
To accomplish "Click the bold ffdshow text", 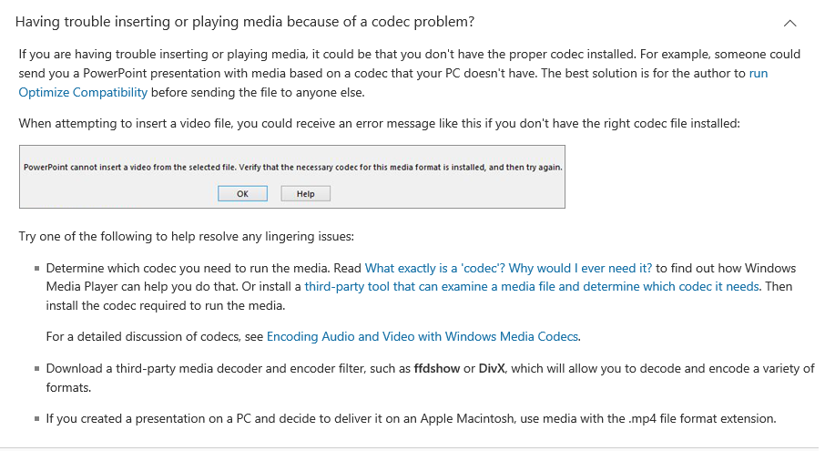I will 437,368.
